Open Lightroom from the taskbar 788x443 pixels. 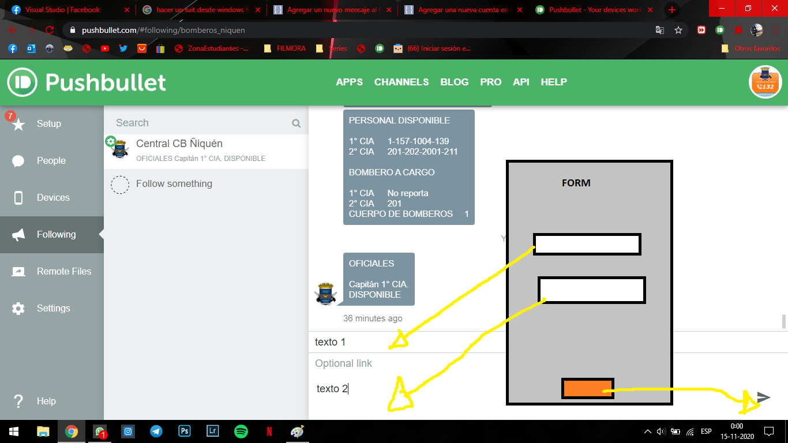click(213, 431)
